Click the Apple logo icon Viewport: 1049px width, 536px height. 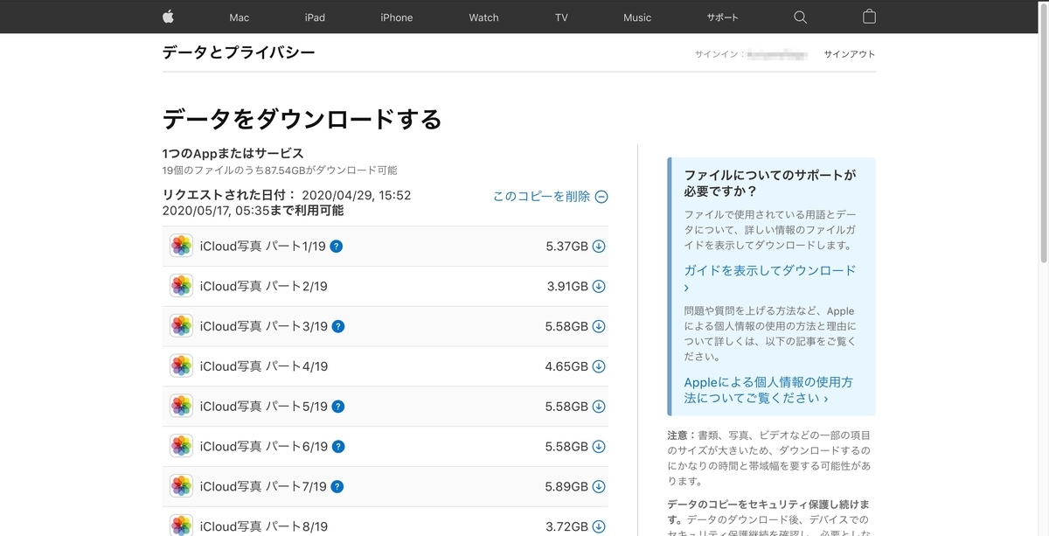169,17
